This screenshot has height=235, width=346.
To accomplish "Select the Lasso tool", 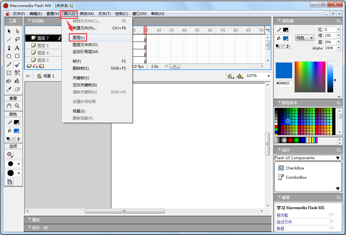I will click(x=17, y=40).
